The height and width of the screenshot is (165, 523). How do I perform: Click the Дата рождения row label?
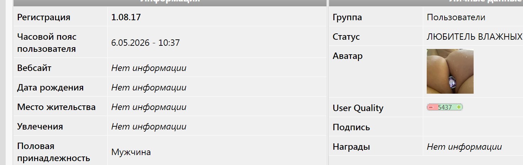[50, 88]
